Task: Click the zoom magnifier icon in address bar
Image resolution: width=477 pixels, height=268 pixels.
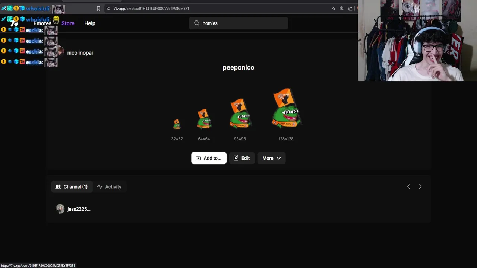Action: click(342, 9)
